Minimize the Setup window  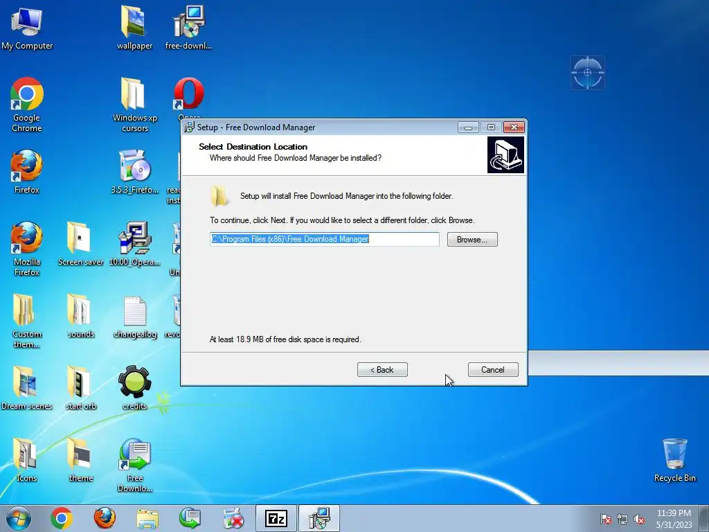468,127
